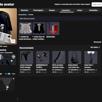Click Ver todos in Recomendado
This screenshot has height=102, width=102.
coord(95,47)
